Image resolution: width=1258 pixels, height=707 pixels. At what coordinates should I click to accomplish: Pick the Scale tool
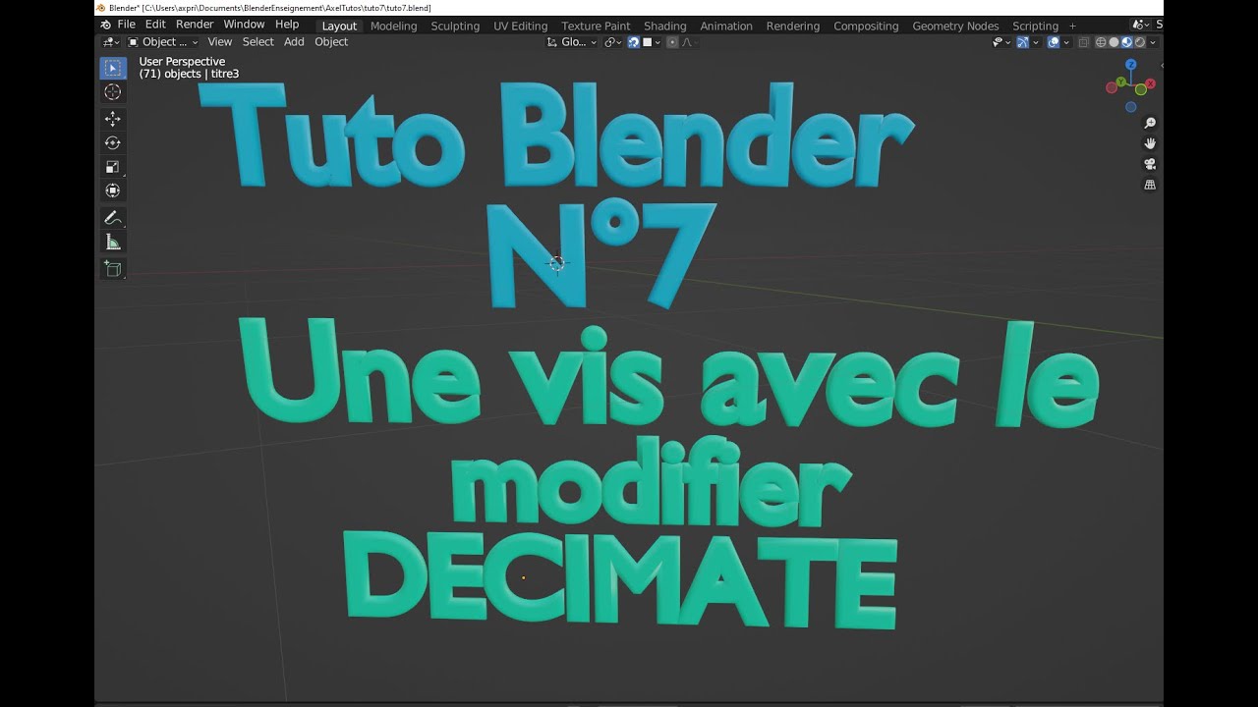pos(113,167)
